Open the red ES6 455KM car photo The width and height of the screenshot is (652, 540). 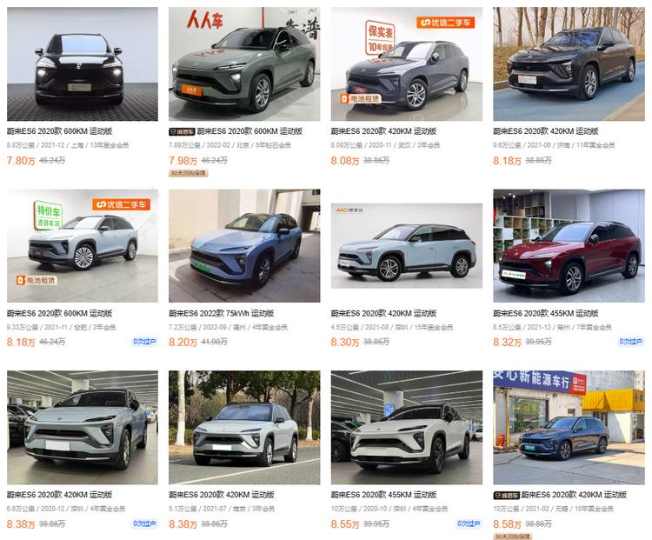pos(569,246)
